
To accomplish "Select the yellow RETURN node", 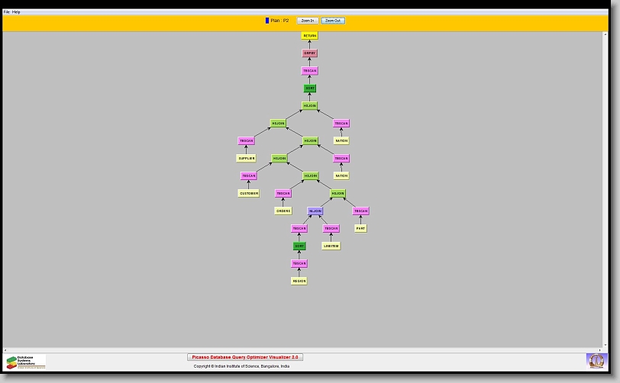I will 309,36.
